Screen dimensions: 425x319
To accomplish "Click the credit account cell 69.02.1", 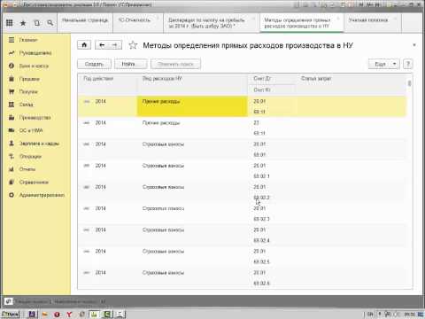I will click(272, 176).
